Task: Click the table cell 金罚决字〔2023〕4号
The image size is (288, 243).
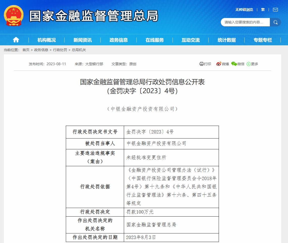Action: pyautogui.click(x=150, y=132)
